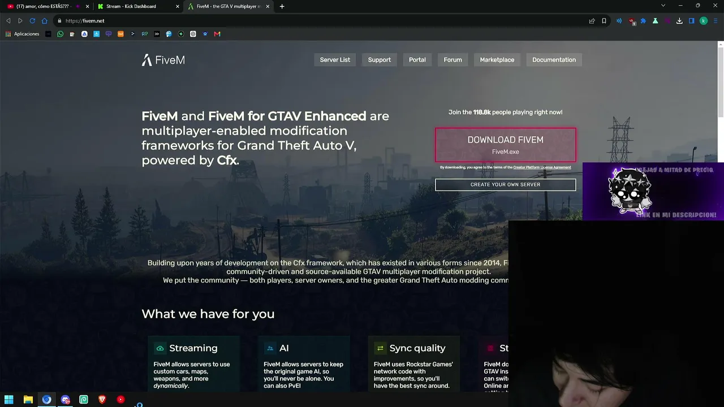724x407 pixels.
Task: Open Brave browser from the taskbar
Action: pos(102,400)
